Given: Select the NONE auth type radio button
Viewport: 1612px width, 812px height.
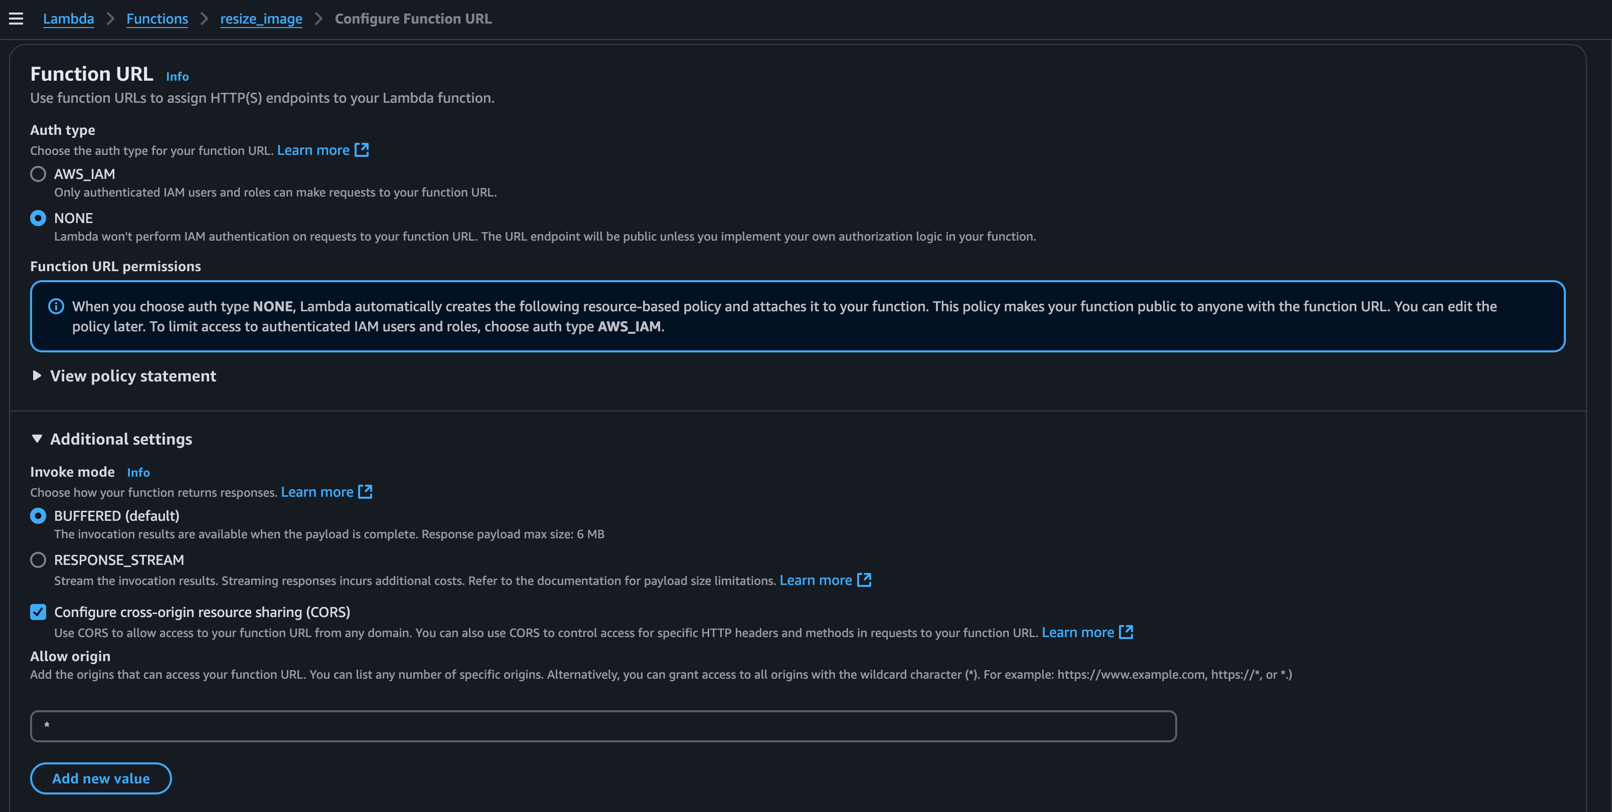Looking at the screenshot, I should click(38, 219).
